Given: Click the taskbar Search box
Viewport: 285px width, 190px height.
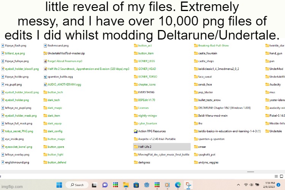Looking at the screenshot, I should (77, 185).
